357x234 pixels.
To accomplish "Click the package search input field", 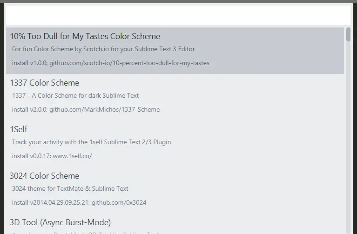I will pyautogui.click(x=178, y=15).
